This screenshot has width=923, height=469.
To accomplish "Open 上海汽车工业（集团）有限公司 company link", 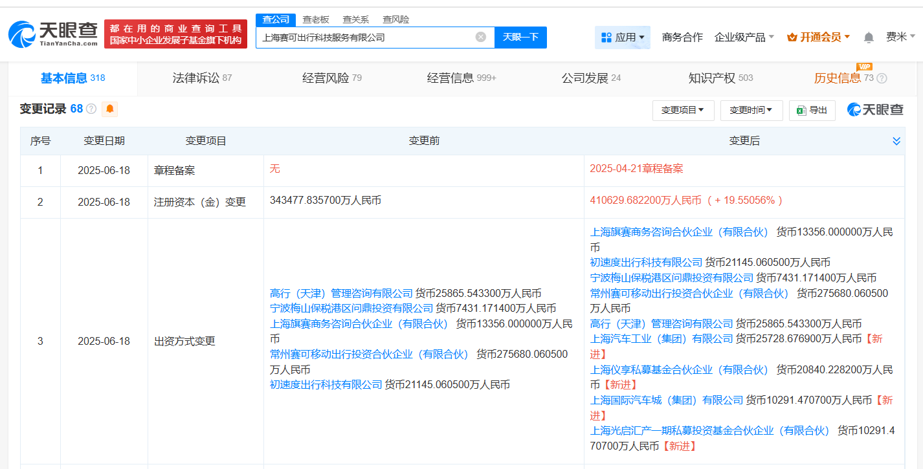I will (662, 339).
